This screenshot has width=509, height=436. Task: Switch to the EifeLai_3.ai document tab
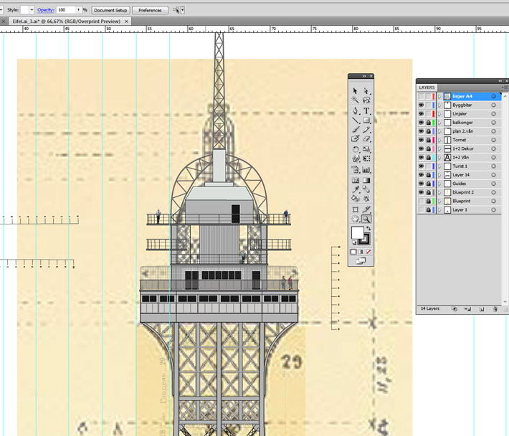click(65, 22)
